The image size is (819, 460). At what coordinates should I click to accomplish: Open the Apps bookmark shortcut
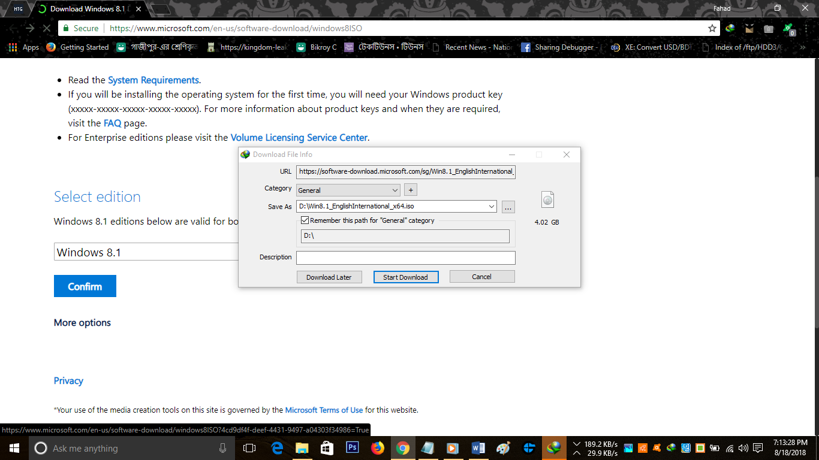pos(23,47)
